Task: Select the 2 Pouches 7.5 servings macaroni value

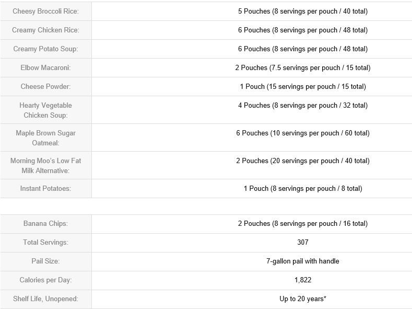Action: pos(303,68)
